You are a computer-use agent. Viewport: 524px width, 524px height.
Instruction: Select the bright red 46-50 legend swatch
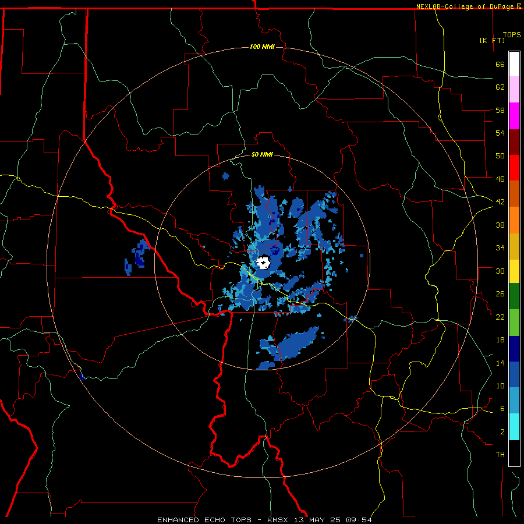514,168
